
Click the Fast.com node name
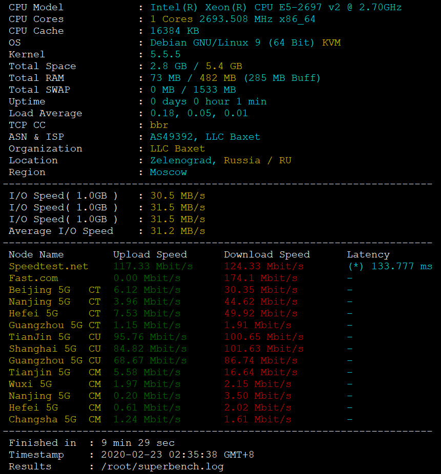[x=33, y=278]
